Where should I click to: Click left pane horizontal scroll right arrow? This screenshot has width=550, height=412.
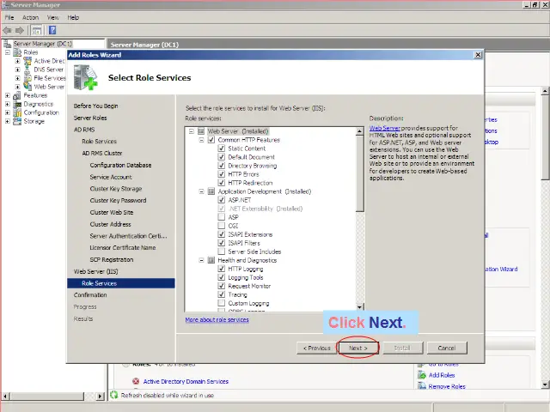[101, 397]
